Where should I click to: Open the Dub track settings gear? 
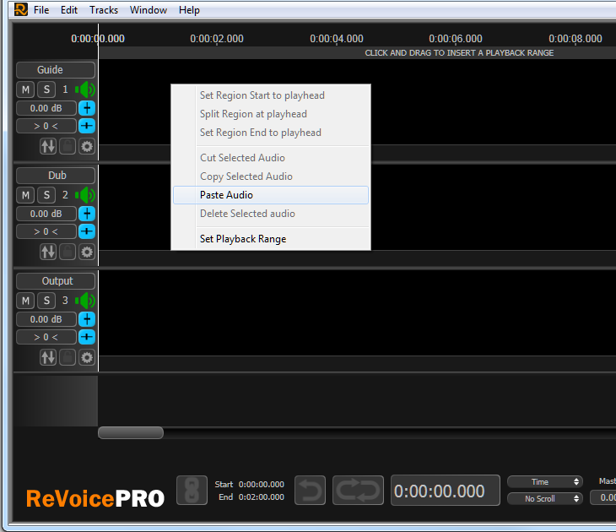coord(87,252)
